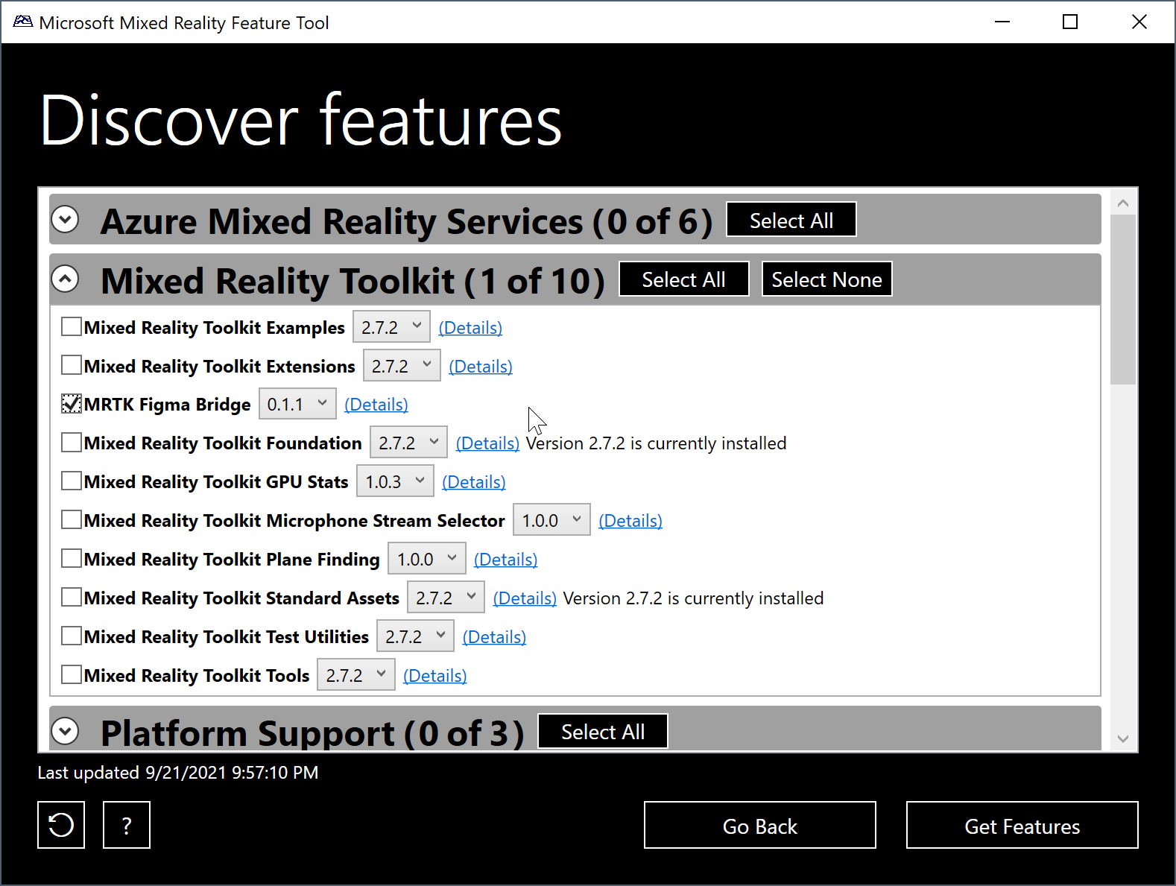This screenshot has height=886, width=1176.
Task: Open version dropdown for Plane Finding
Action: click(427, 560)
